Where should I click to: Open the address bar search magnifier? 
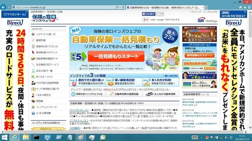(117, 7)
